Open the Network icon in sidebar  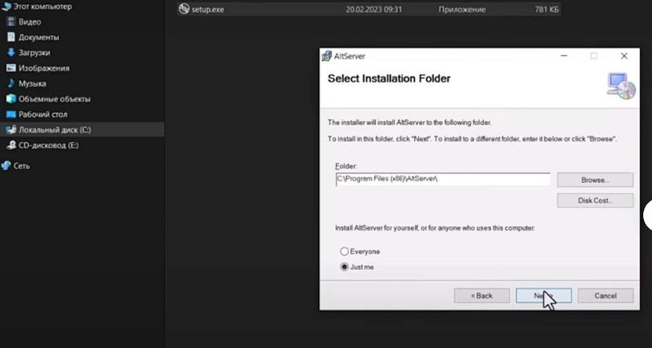coord(6,166)
